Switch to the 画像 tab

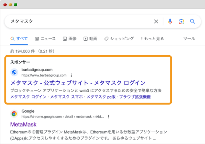(x=70, y=39)
